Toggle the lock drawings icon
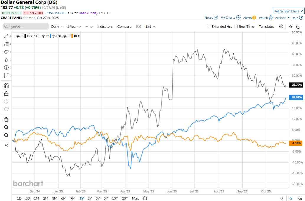 [6, 94]
